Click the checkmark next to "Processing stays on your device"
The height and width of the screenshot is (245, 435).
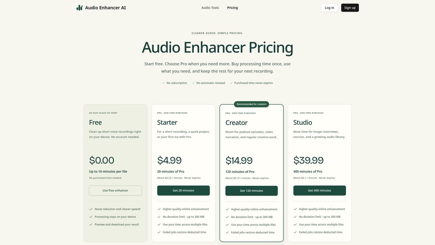[x=91, y=217]
